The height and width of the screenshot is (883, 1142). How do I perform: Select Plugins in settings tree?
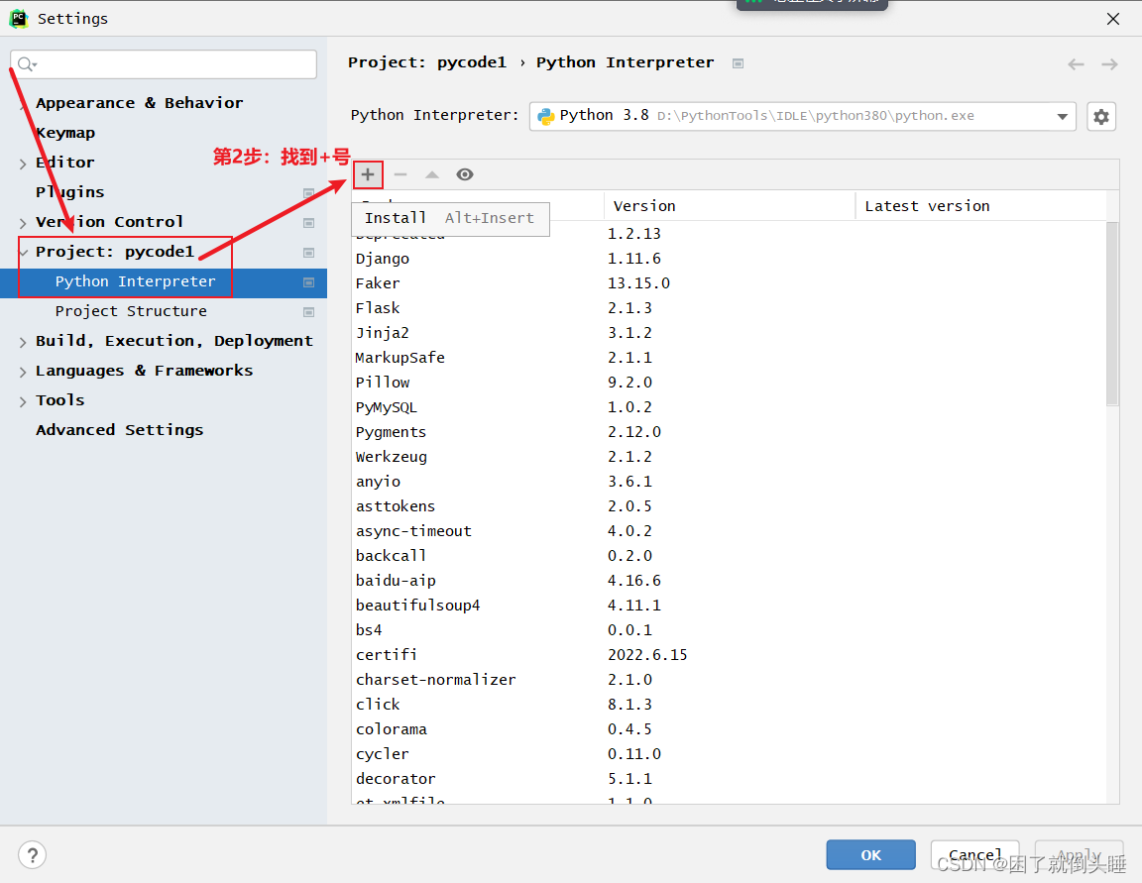click(70, 192)
